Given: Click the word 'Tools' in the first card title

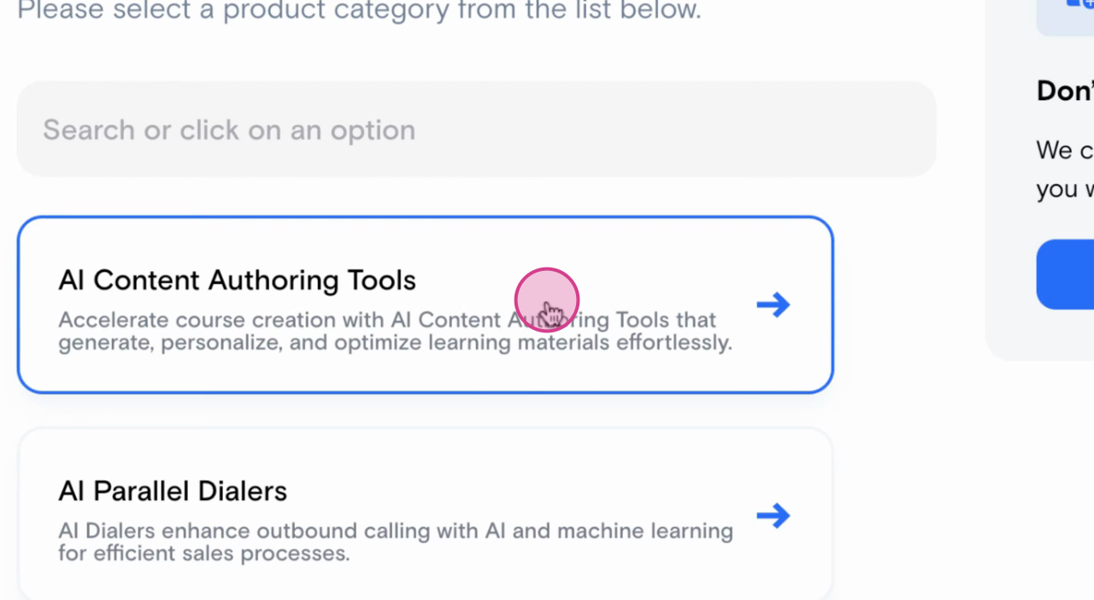Looking at the screenshot, I should pos(381,280).
